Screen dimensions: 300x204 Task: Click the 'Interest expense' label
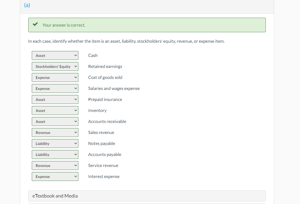click(x=104, y=177)
